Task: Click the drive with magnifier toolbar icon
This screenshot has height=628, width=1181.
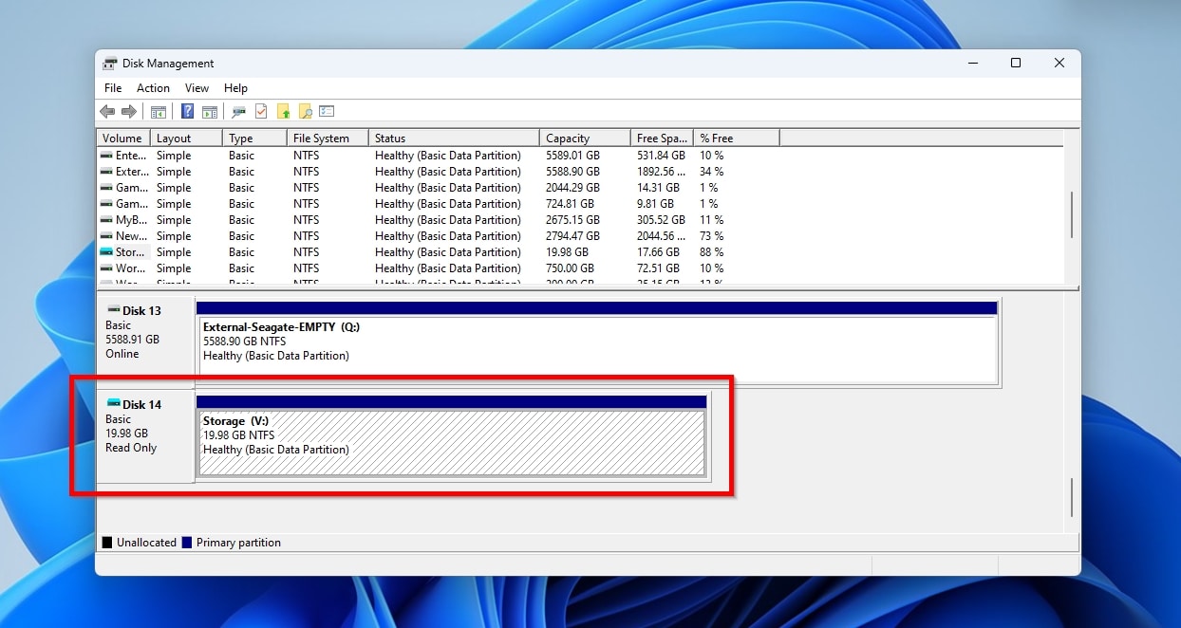Action: [x=238, y=112]
